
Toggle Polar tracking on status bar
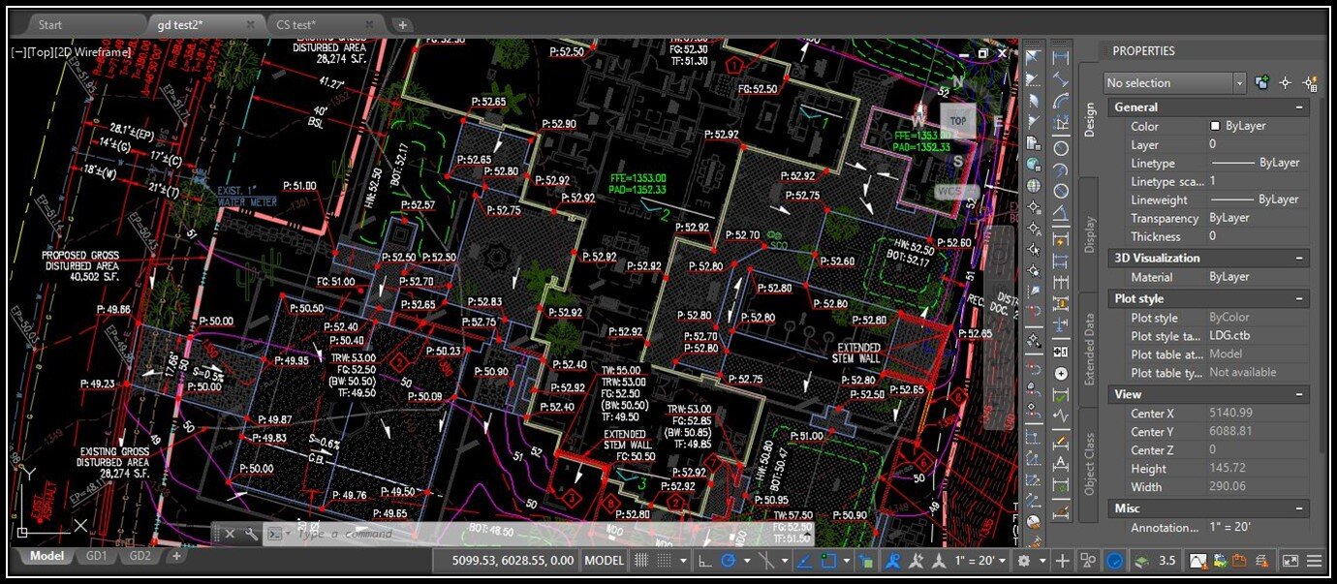727,560
